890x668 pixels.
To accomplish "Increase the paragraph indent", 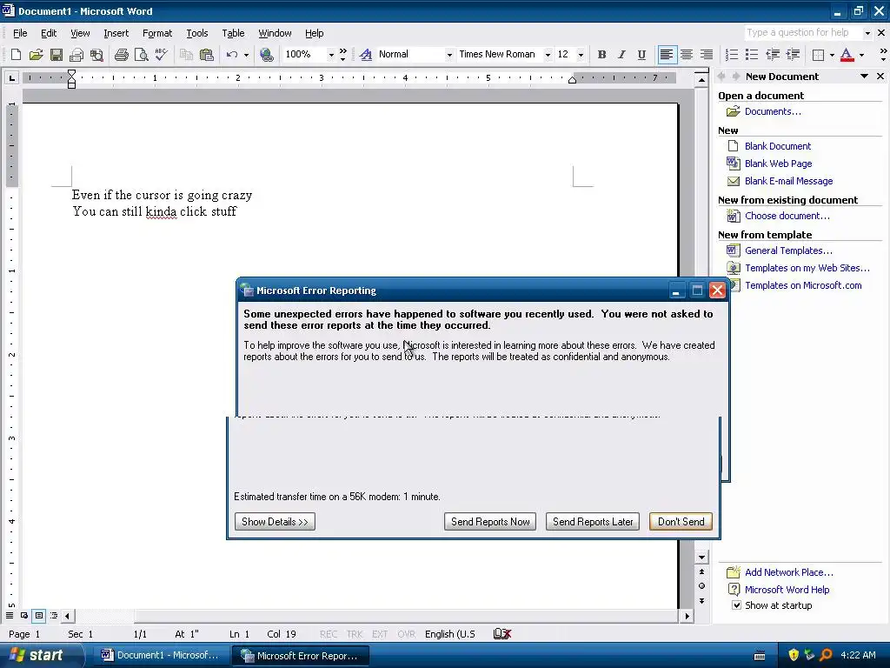I will 793,55.
